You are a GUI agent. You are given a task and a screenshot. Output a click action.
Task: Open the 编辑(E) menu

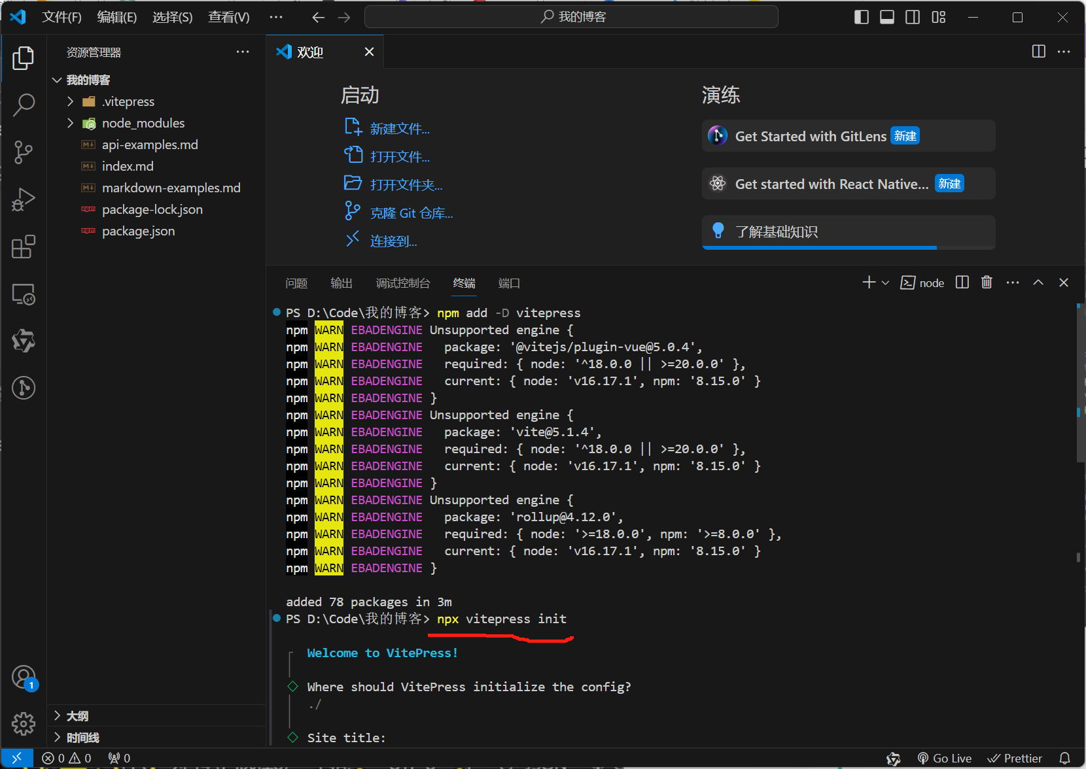point(117,17)
